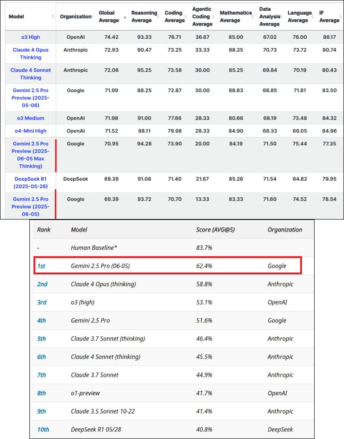Select the 13.33 agentic coding value

[202, 199]
